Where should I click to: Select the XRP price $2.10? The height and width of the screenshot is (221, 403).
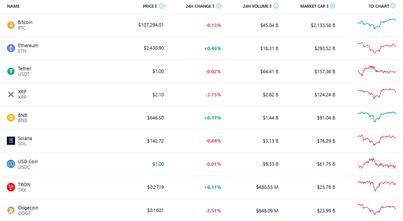point(158,95)
